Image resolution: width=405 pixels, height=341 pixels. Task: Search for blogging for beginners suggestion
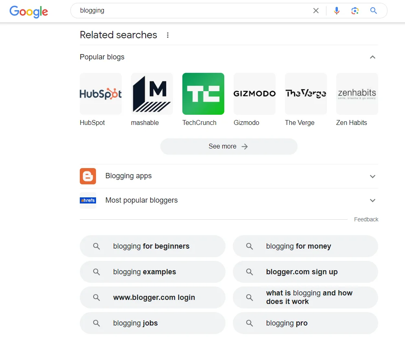pos(152,246)
